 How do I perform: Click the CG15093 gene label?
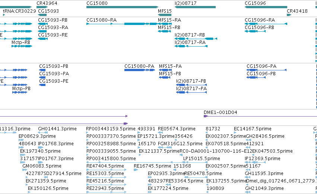(x=48, y=11)
